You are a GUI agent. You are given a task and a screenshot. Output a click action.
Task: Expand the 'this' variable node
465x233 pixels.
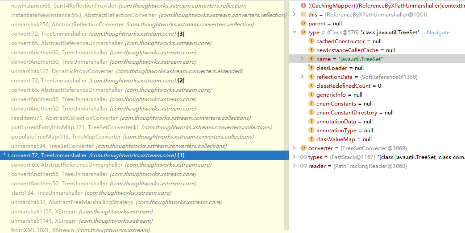[x=294, y=14]
